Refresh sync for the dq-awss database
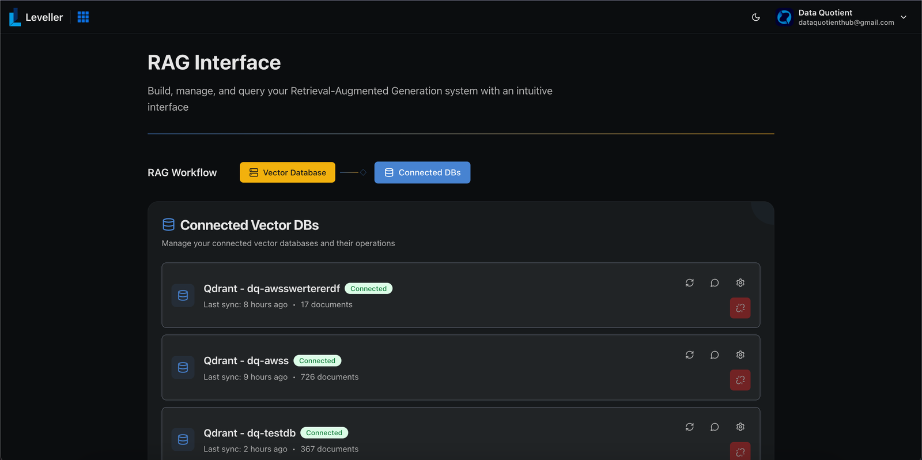Screen dimensions: 922x460 point(689,355)
